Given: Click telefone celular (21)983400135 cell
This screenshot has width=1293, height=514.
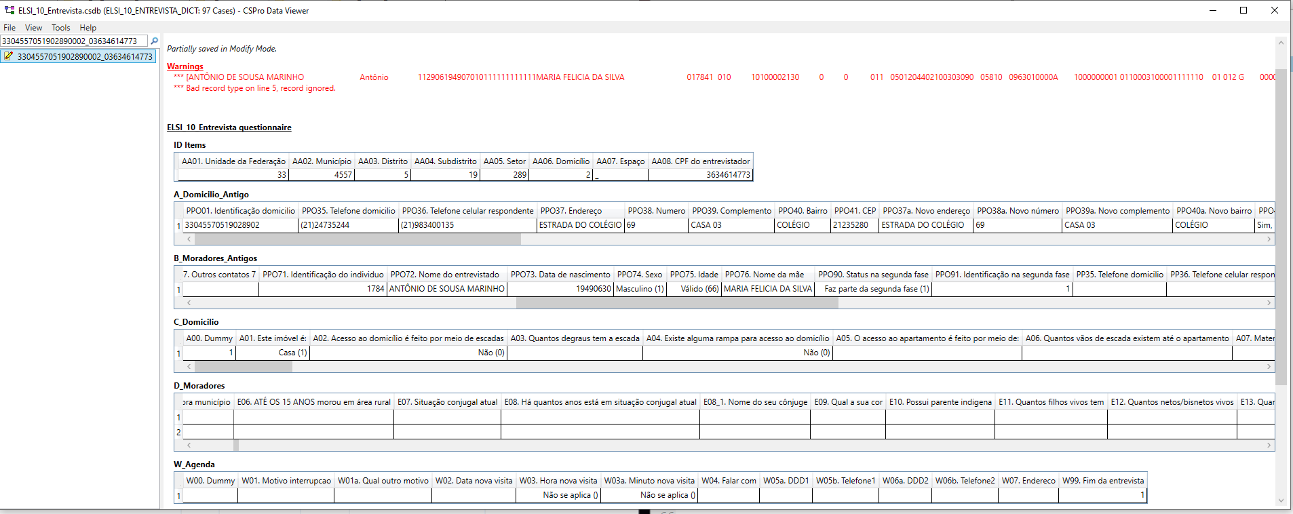Looking at the screenshot, I should tap(468, 225).
